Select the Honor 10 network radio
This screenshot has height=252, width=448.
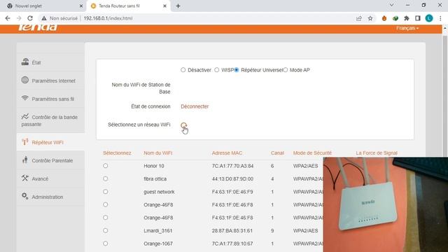click(x=106, y=166)
